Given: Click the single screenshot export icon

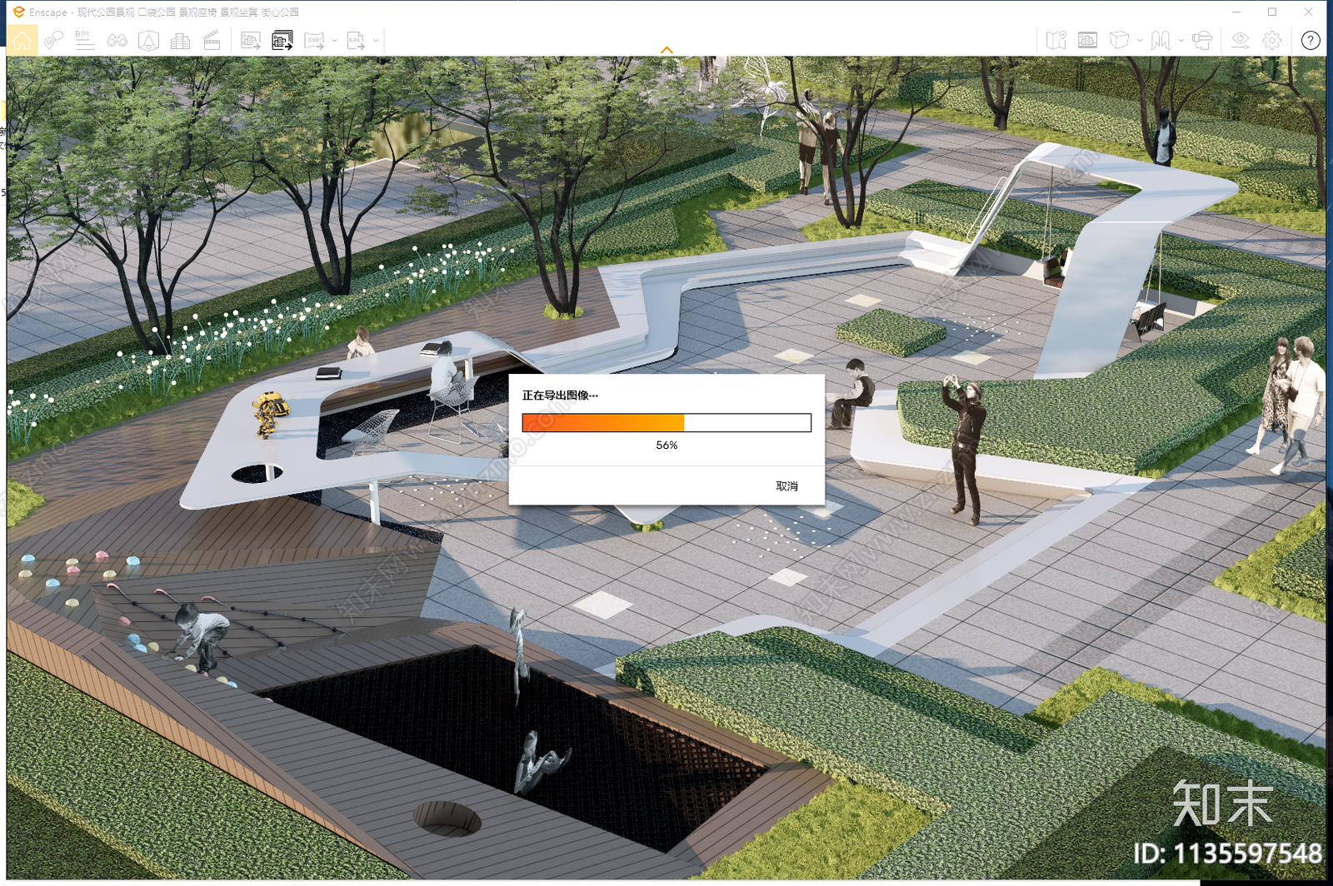Looking at the screenshot, I should [250, 40].
